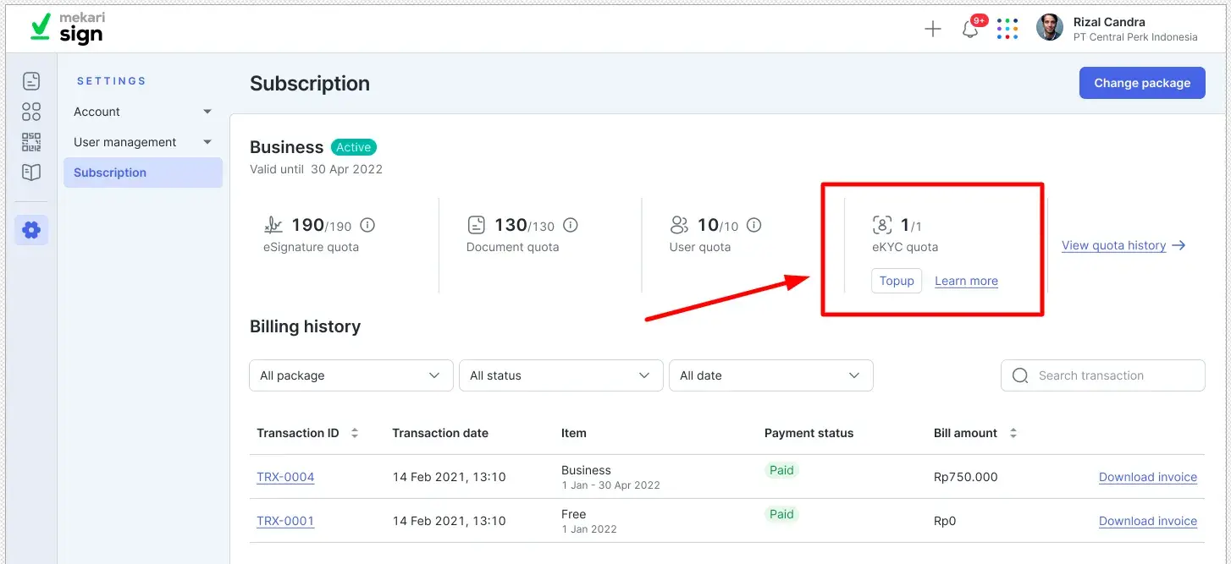Open the All date filter dropdown
Viewport: 1231px width, 564px height.
click(770, 375)
